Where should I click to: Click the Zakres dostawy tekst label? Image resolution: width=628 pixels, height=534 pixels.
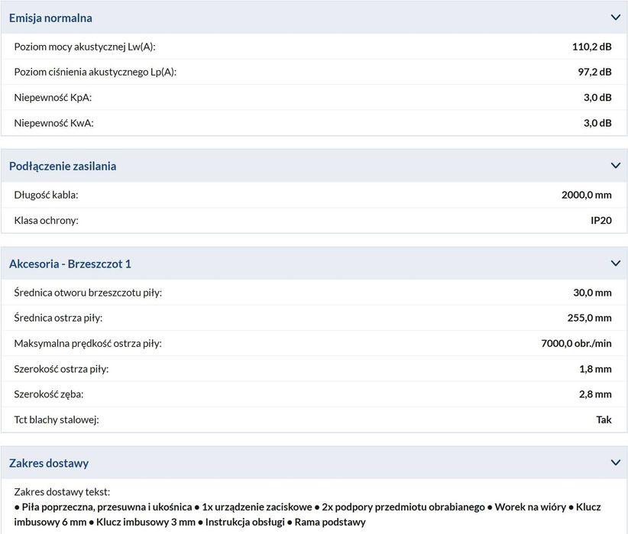coord(62,492)
